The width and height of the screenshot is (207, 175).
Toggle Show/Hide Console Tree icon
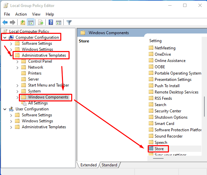tap(31, 22)
